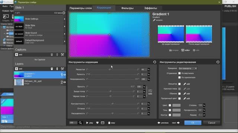Go to the previous slide
The width and height of the screenshot is (238, 133).
163,123
